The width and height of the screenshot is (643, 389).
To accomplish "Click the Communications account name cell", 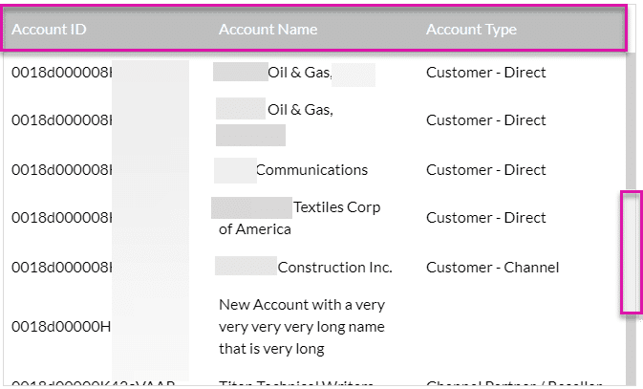I will (311, 170).
